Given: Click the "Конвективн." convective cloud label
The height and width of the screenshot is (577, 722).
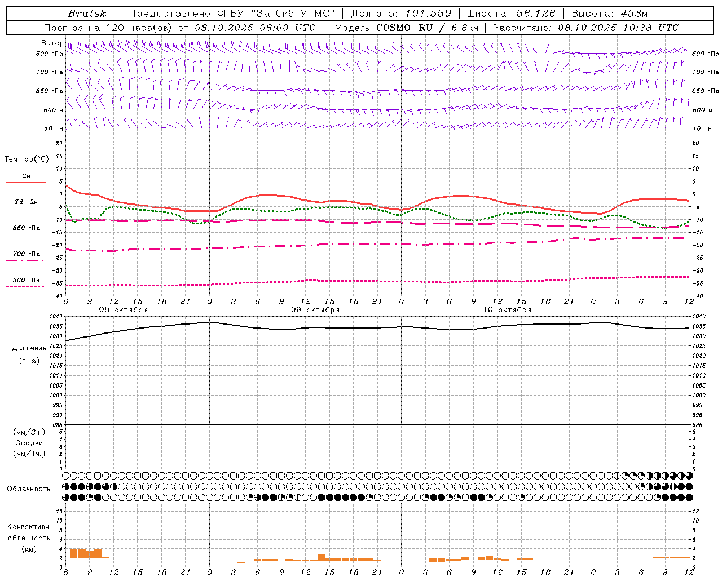Looking at the screenshot, I should [29, 527].
